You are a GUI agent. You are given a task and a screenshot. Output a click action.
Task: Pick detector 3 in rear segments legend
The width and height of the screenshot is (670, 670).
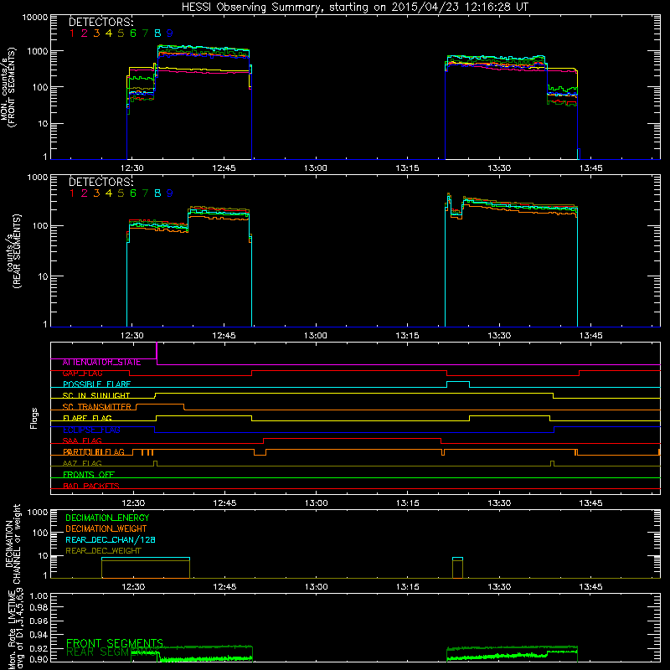(96, 193)
